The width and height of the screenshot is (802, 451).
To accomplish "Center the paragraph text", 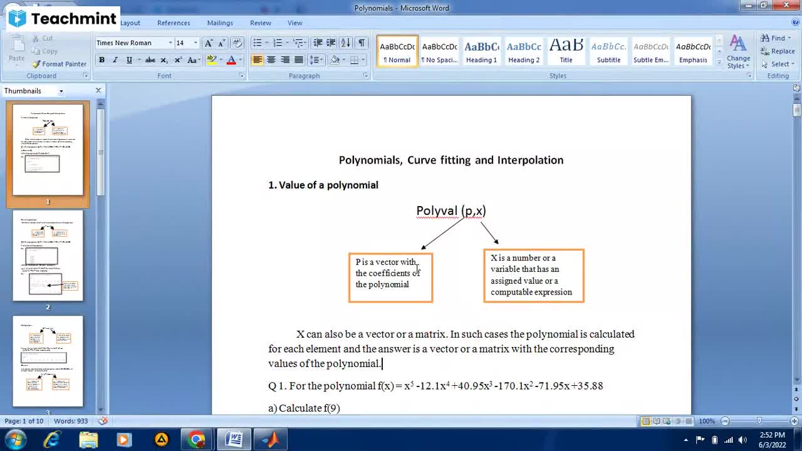I will [x=271, y=60].
